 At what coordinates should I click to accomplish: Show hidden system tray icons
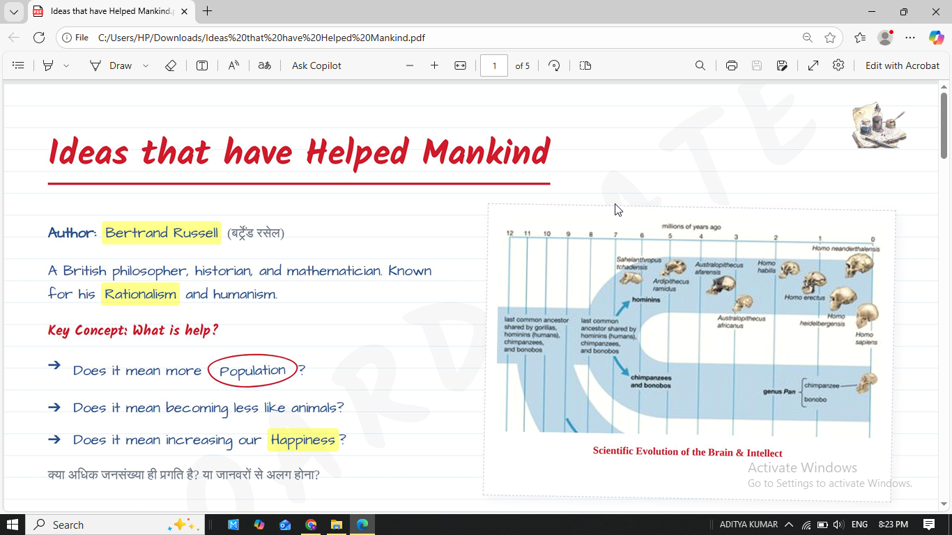789,525
